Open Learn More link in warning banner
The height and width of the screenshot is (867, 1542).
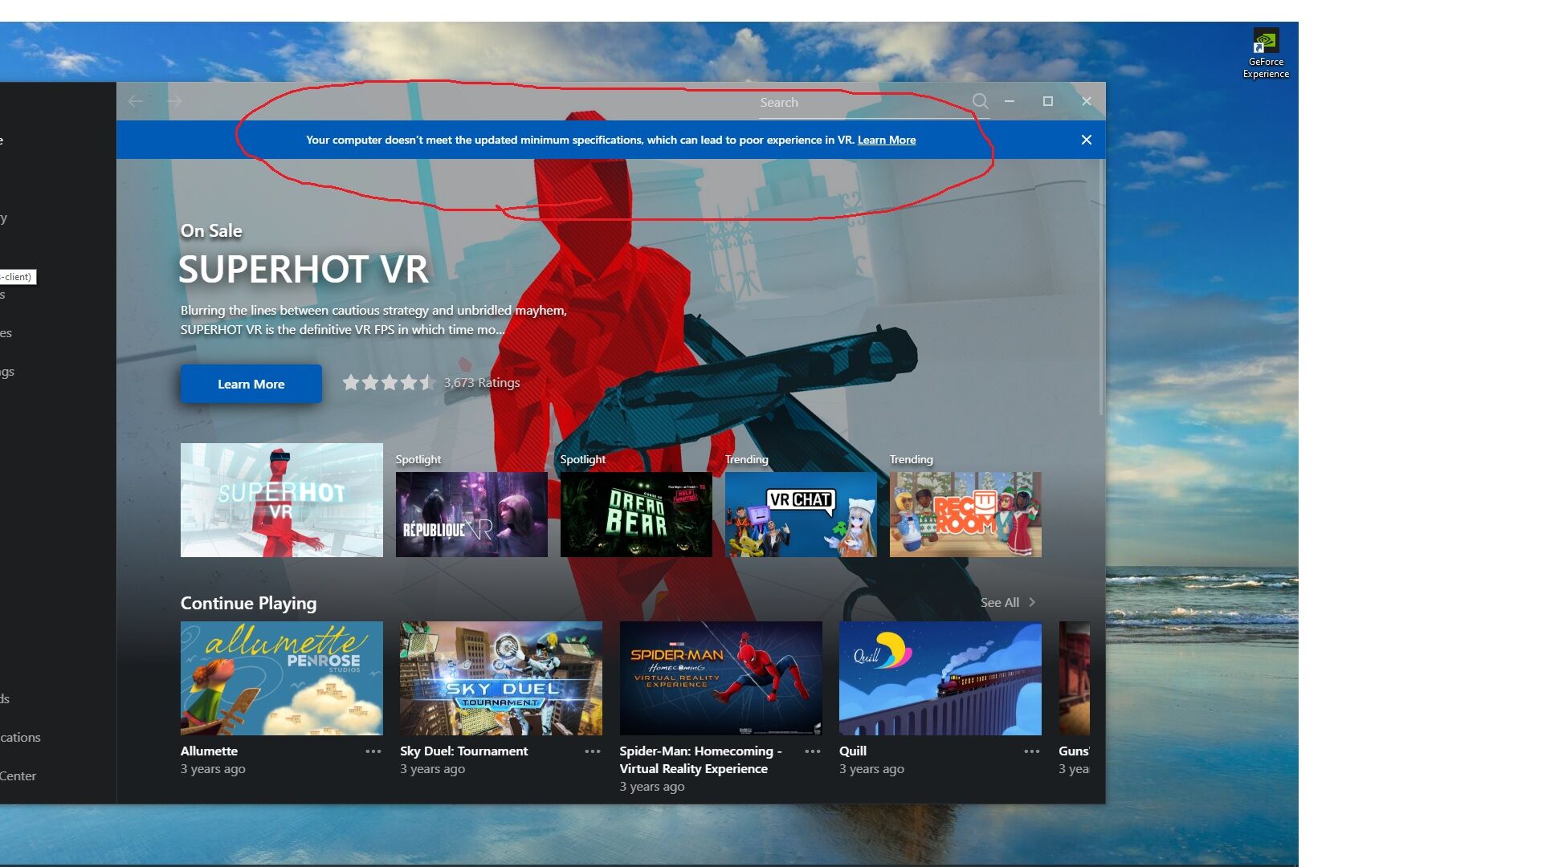[886, 140]
